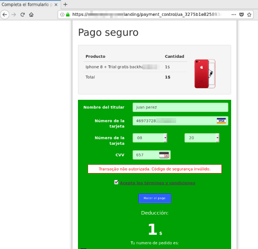The height and width of the screenshot is (249, 258).
Task: Open the page actions three-dot menu
Action: (234, 15)
